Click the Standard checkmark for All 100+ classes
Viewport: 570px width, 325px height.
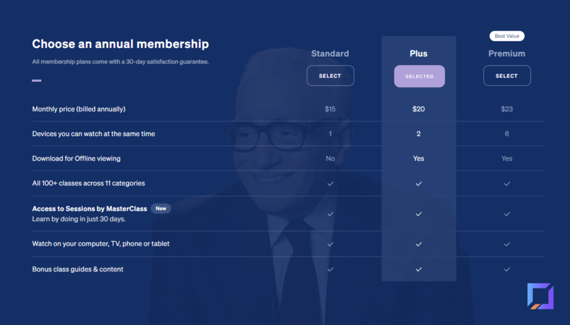[x=330, y=183]
